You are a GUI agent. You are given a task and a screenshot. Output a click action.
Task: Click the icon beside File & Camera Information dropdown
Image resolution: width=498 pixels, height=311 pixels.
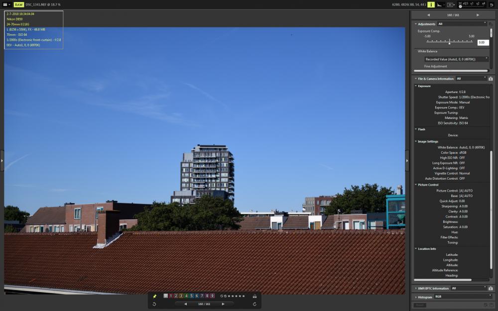pyautogui.click(x=491, y=79)
